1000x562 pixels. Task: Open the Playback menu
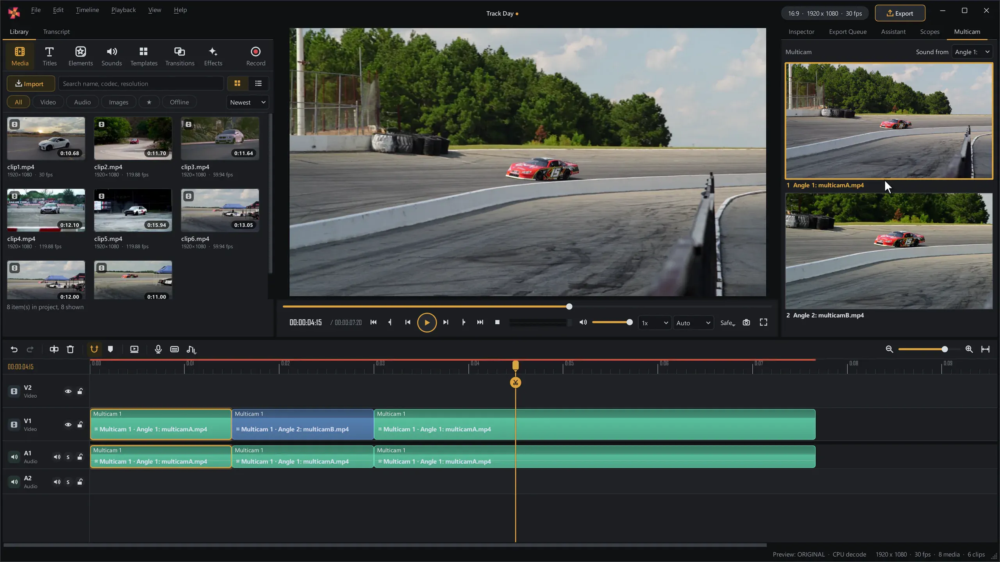(x=123, y=10)
